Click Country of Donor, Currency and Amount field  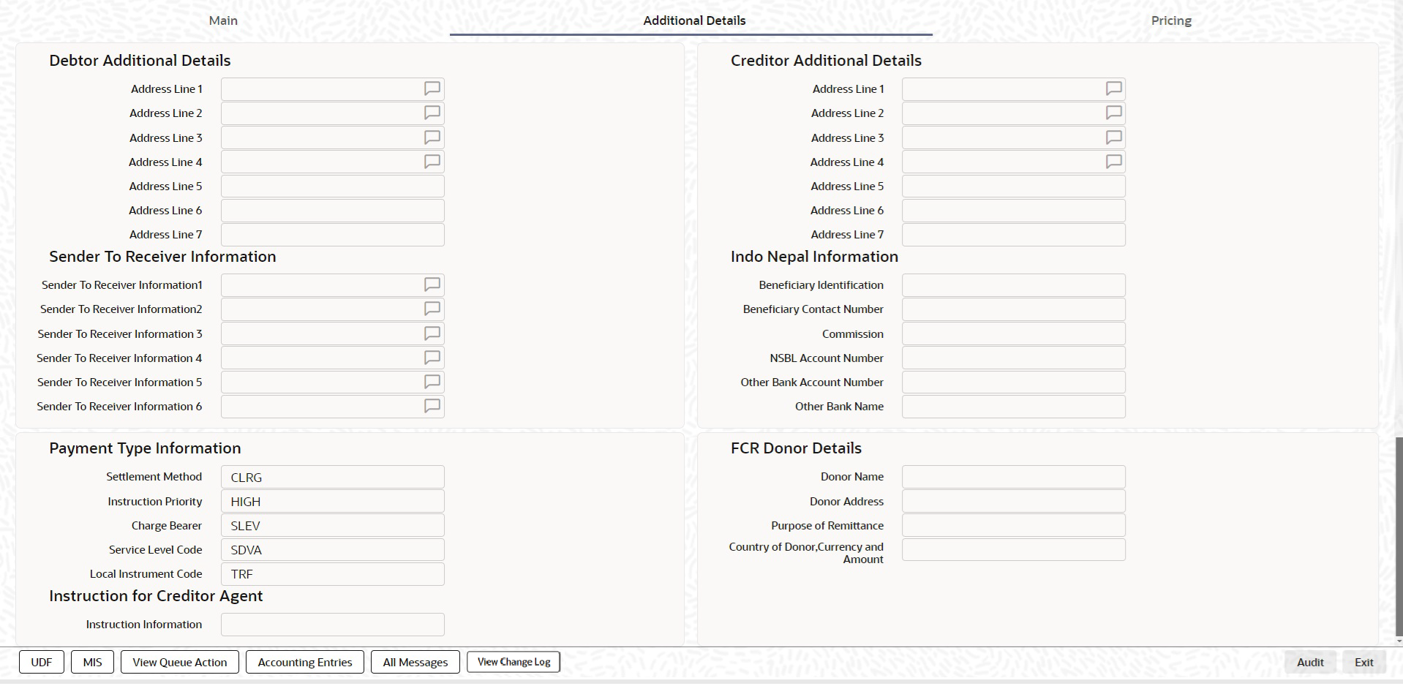[x=1014, y=549]
